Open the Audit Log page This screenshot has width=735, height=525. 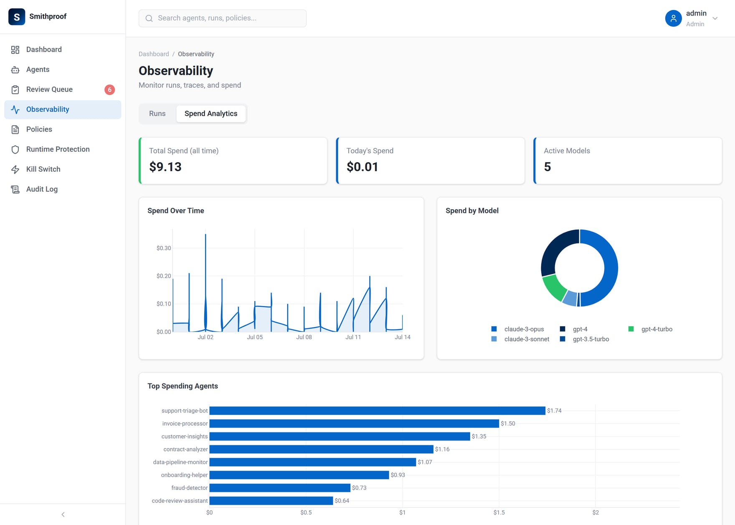click(x=63, y=189)
